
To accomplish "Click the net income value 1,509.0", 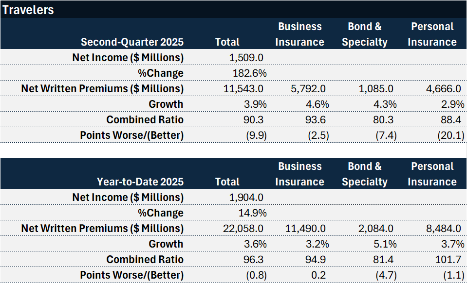I will tap(246, 57).
